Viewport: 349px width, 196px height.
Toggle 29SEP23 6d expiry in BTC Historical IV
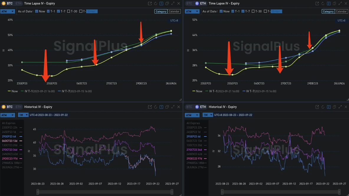coord(12,136)
